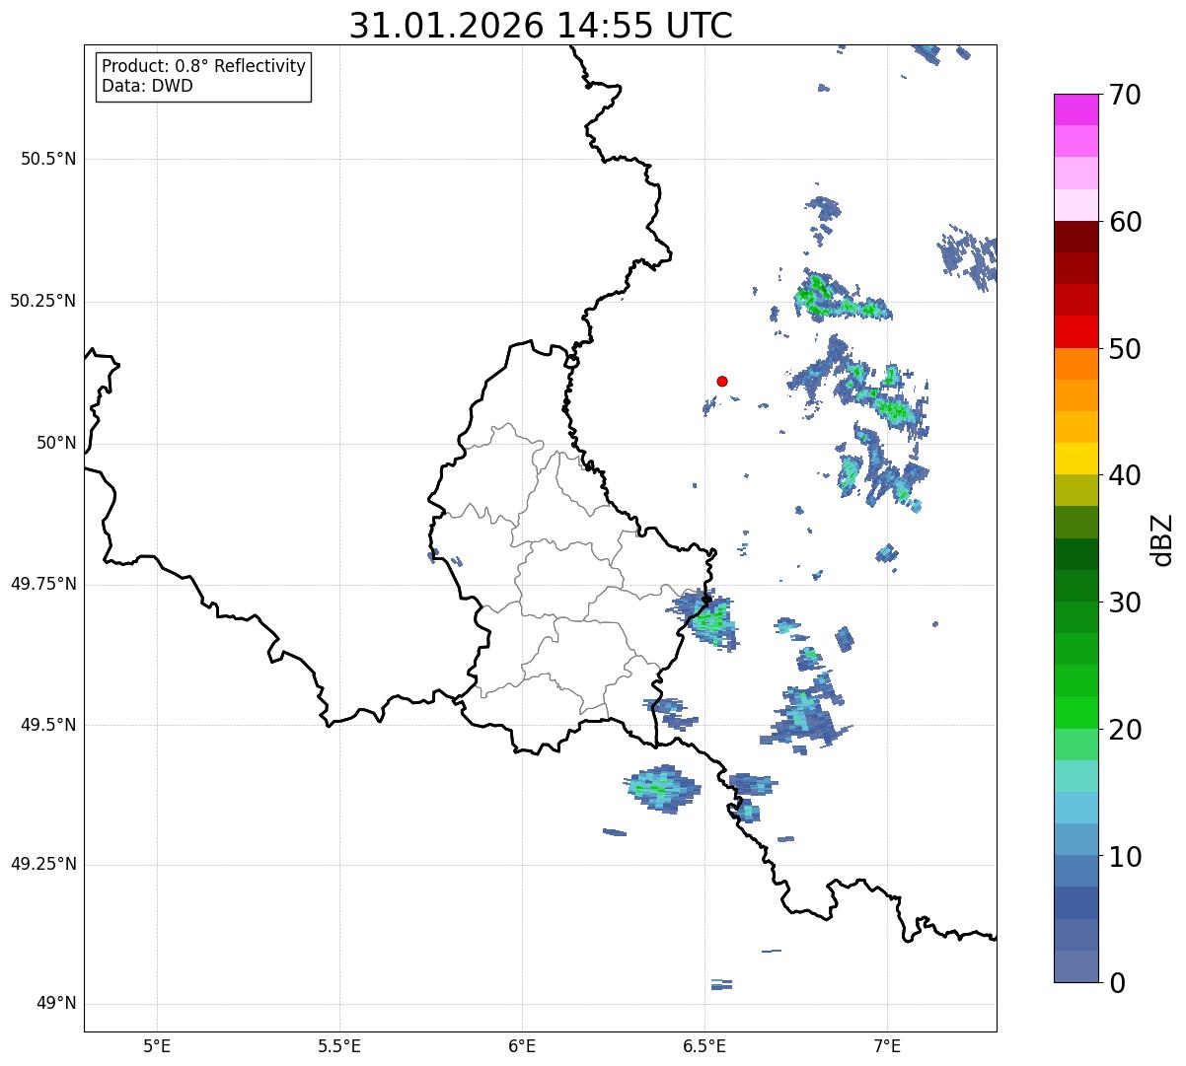This screenshot has height=1066, width=1186.
Task: Click the colorbar tick label 60
Action: click(1125, 222)
